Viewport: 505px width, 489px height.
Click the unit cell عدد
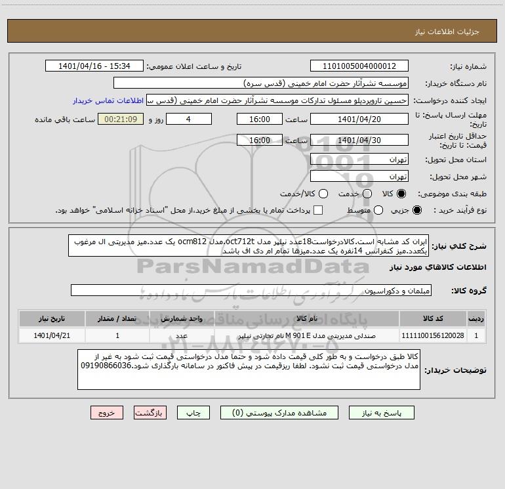182,335
